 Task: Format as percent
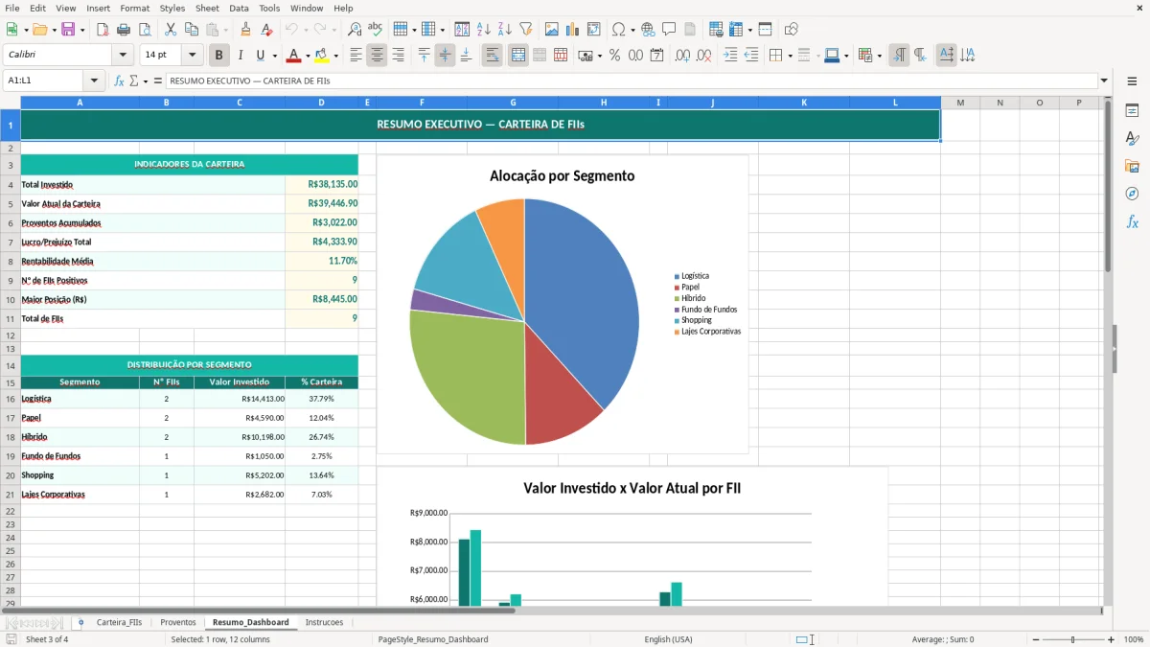point(614,56)
